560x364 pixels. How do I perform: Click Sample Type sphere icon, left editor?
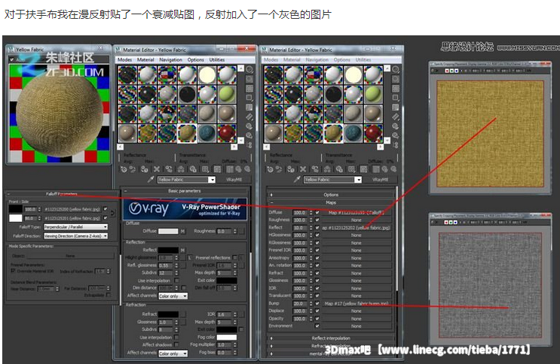249,69
